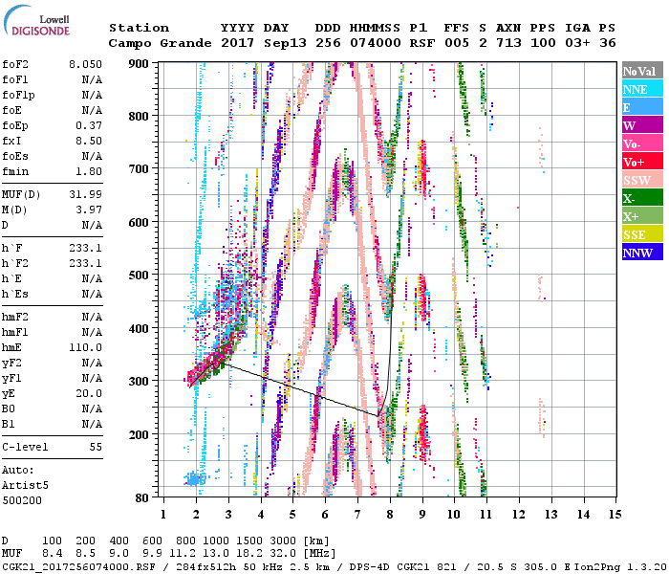Screen dimensions: 669x574
Task: Click the IGA value 03+
Action: point(577,43)
